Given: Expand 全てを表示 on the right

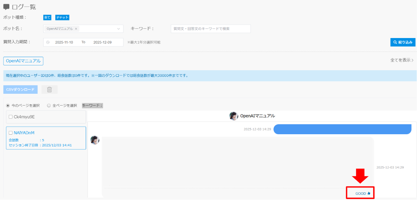Looking at the screenshot, I should (402, 60).
